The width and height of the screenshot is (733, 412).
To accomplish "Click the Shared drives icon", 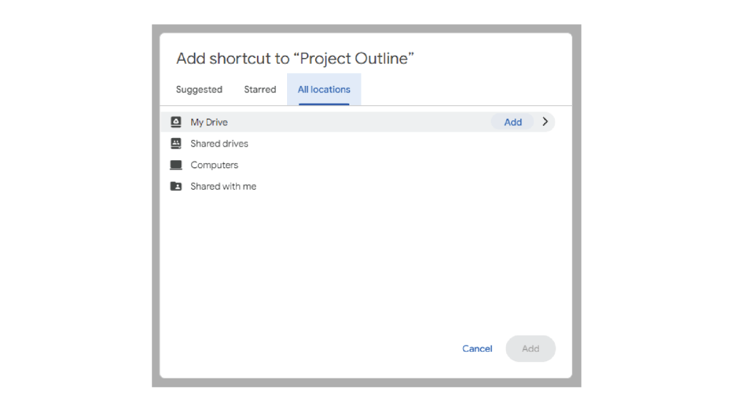I will [175, 143].
